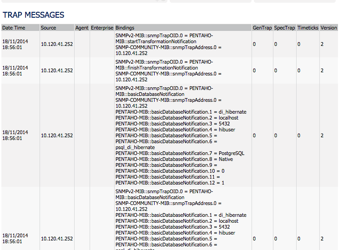Click Version 2 in the finishTransformationNotification row
The height and width of the screenshot is (250, 348).
322,70
